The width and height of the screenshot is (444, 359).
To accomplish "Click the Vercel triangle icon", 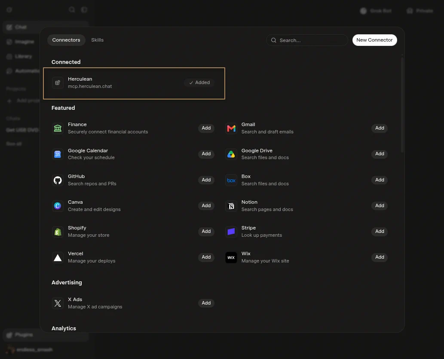I will pyautogui.click(x=58, y=257).
